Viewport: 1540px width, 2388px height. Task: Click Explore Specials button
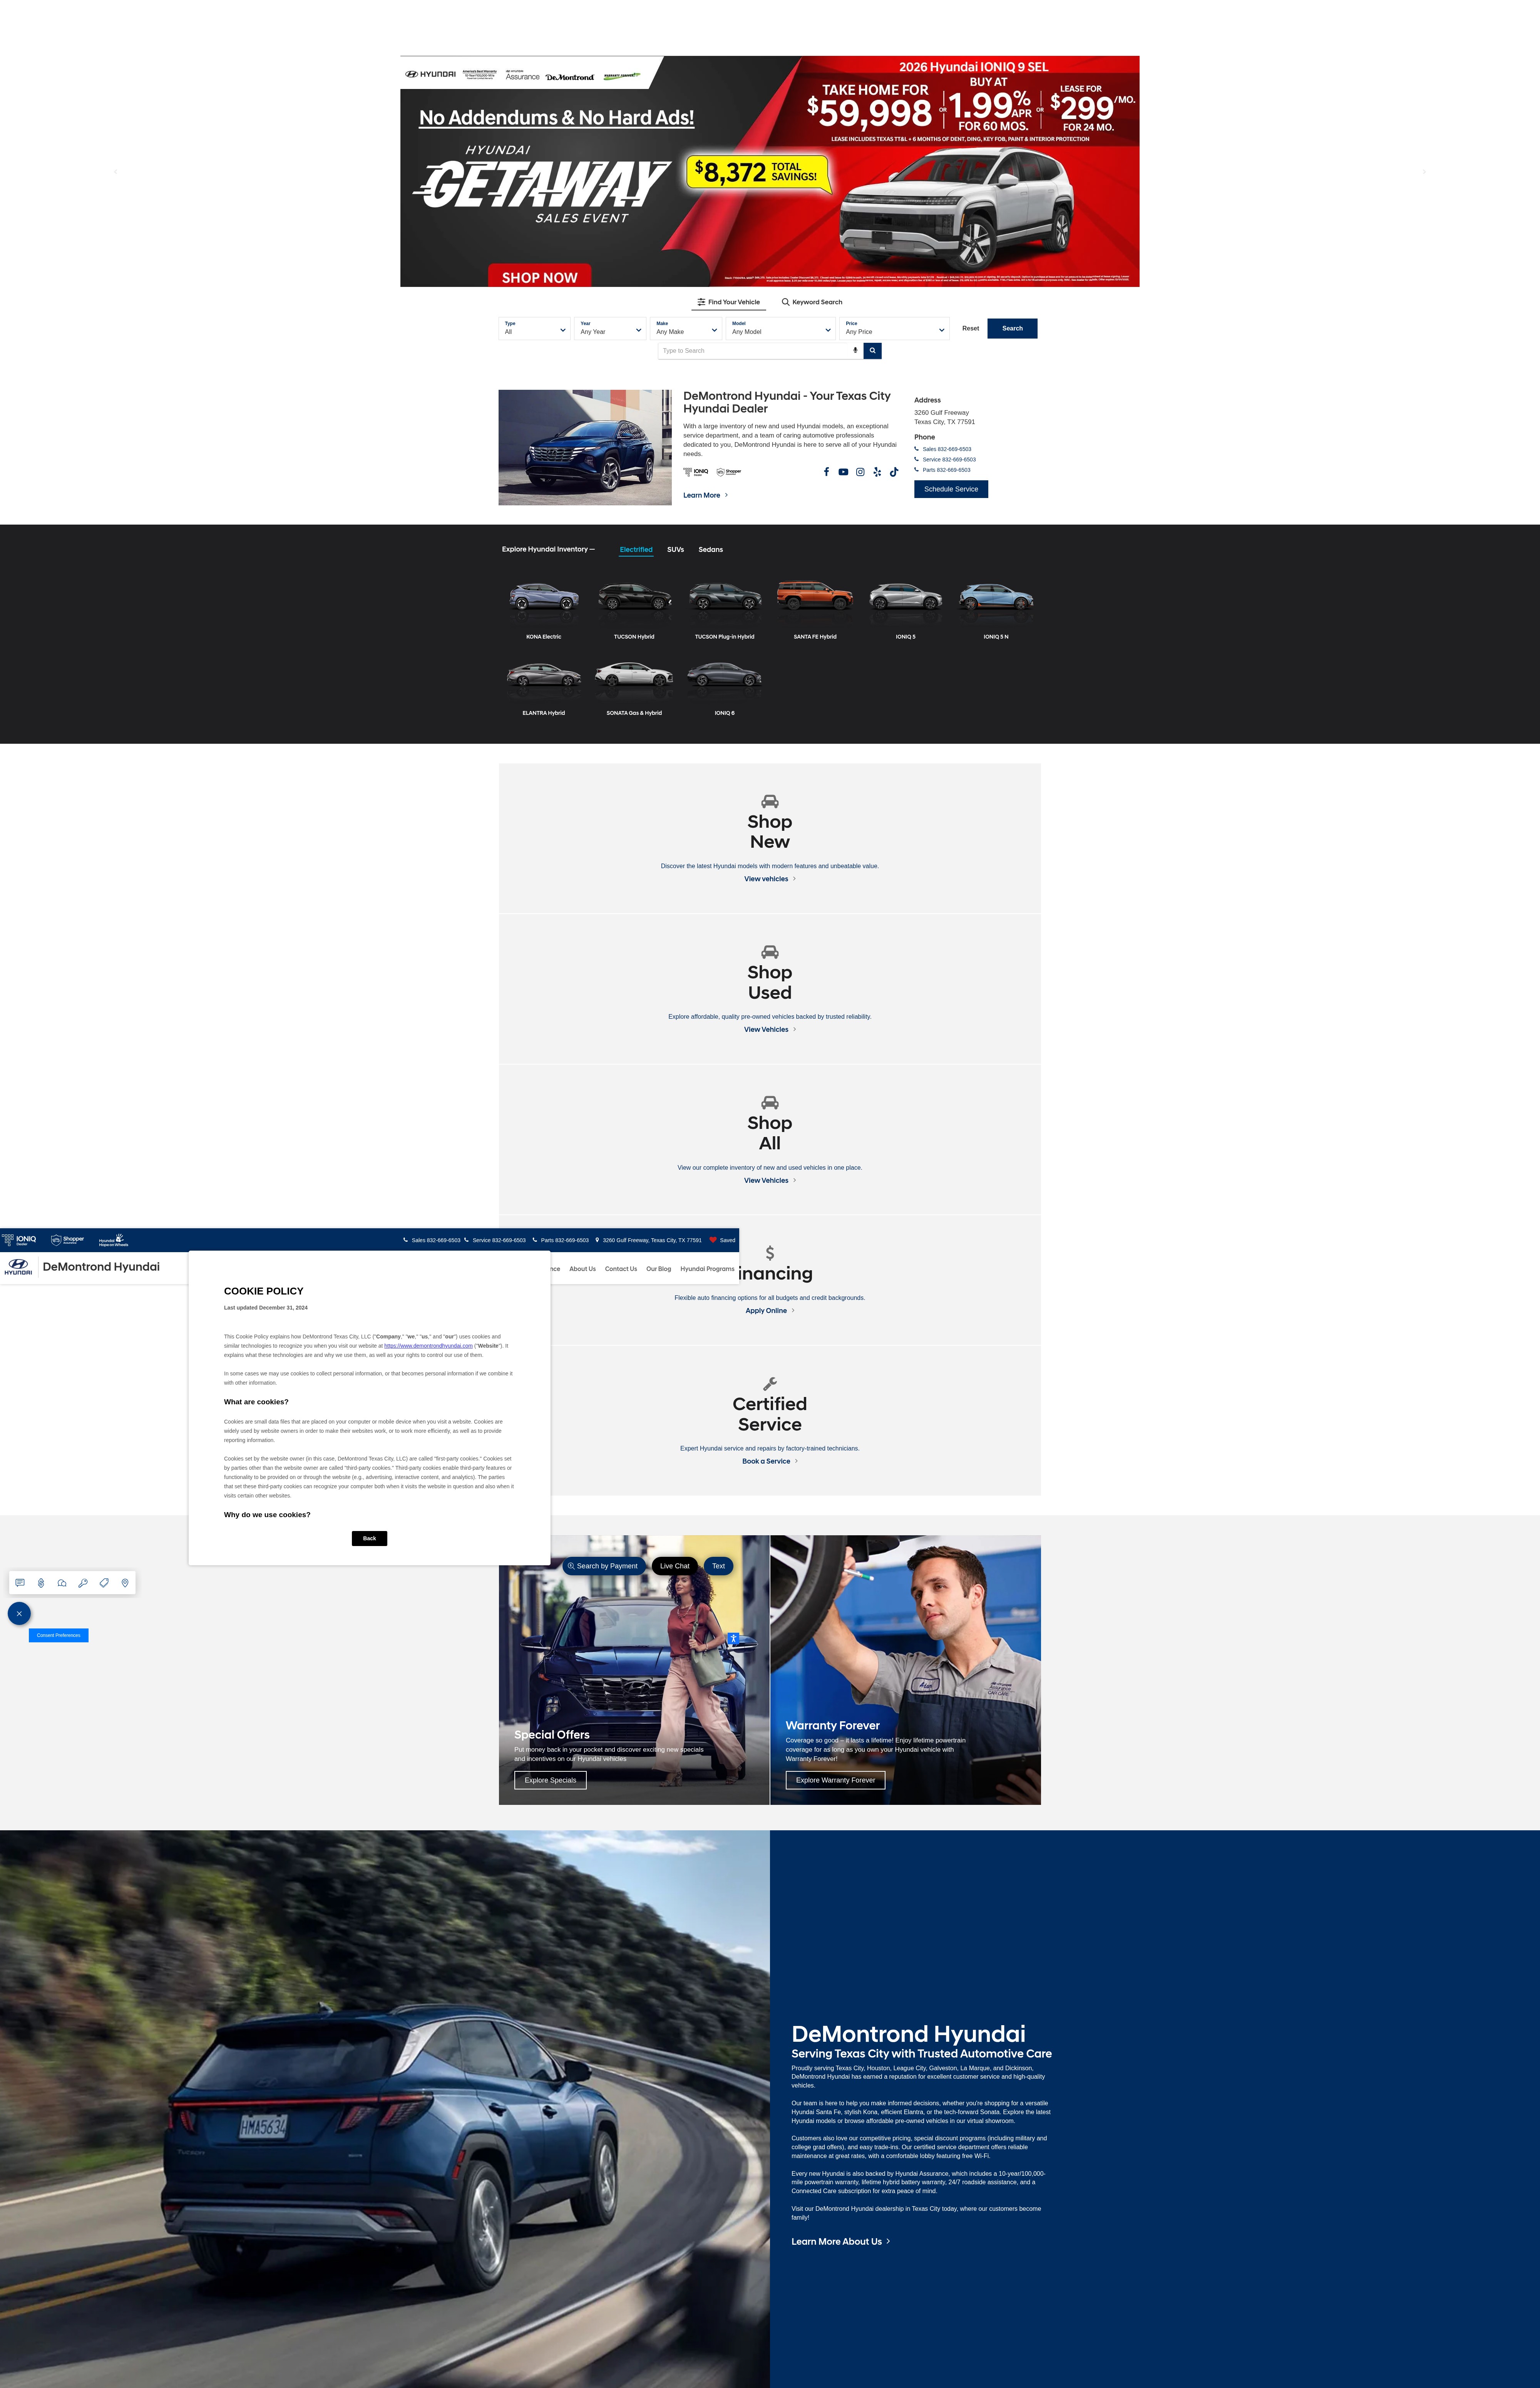pos(550,1780)
